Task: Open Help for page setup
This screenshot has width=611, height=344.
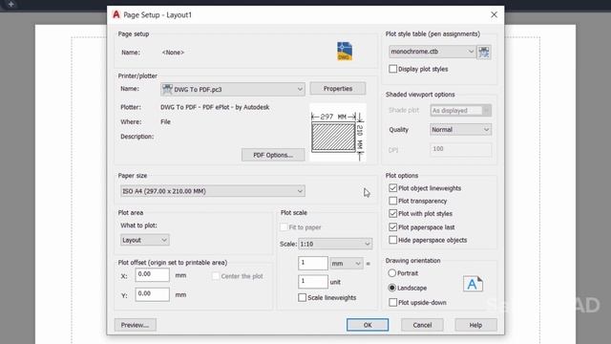Action: 475,325
